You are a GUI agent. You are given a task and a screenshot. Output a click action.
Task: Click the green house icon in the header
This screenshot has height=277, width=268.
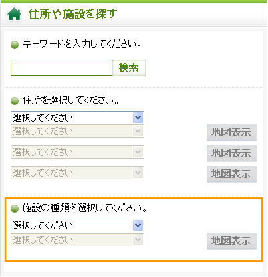(14, 14)
